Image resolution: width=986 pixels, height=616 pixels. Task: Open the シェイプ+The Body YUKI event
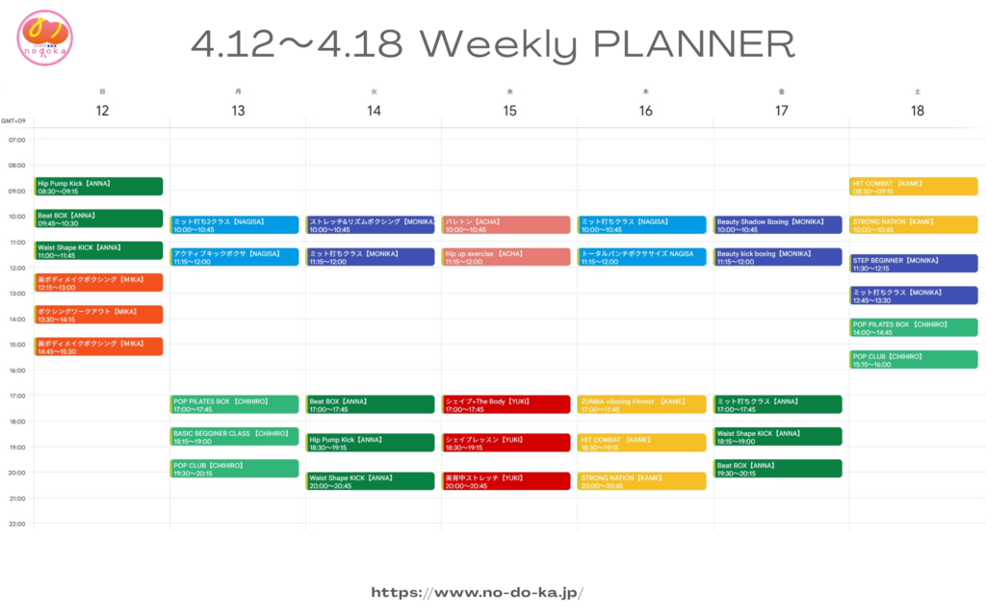click(x=507, y=404)
